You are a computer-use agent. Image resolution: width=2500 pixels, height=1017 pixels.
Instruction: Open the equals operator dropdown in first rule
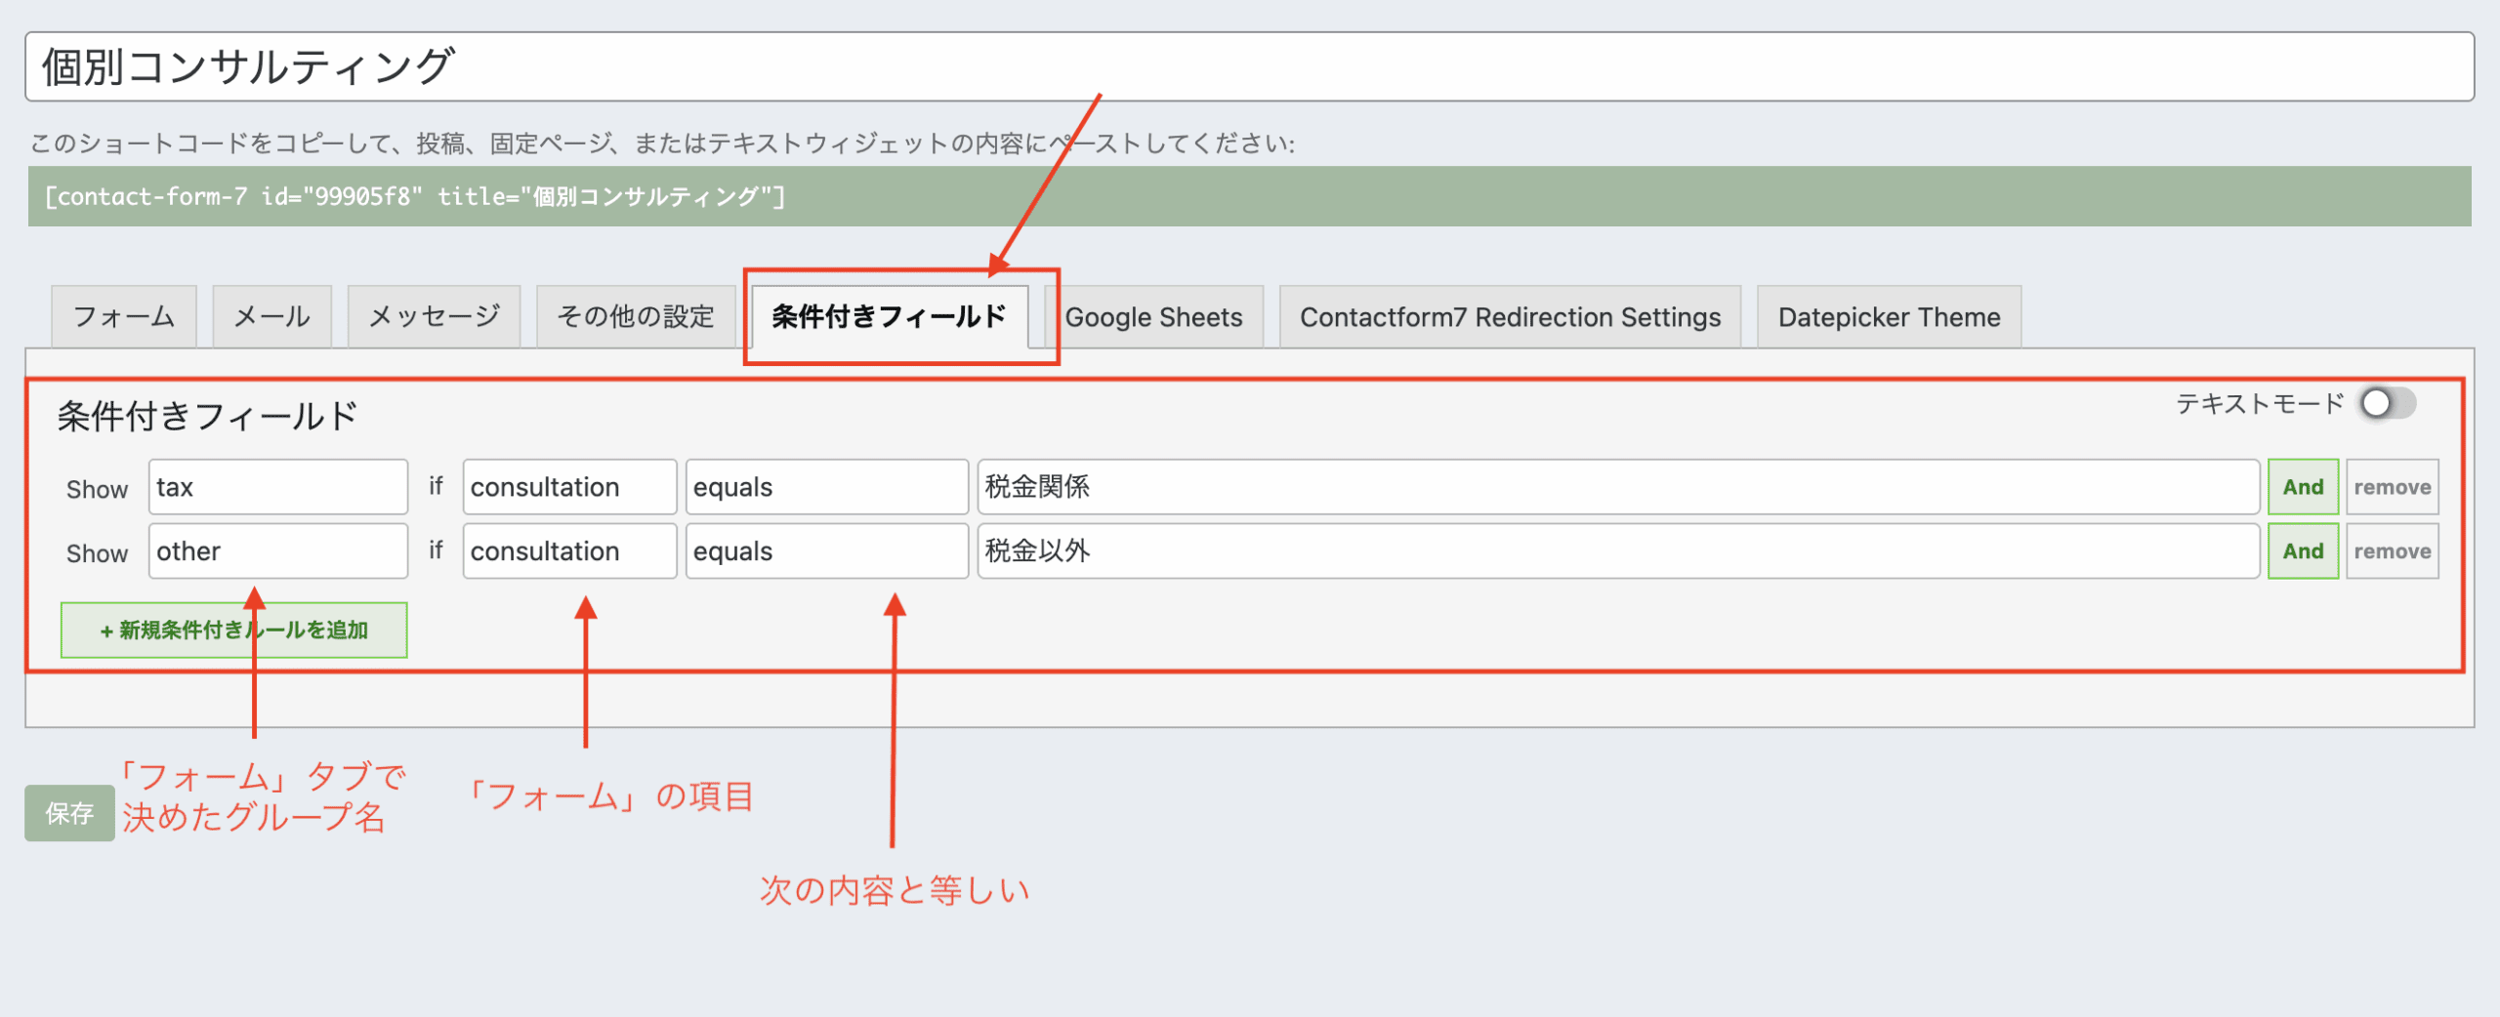[826, 487]
